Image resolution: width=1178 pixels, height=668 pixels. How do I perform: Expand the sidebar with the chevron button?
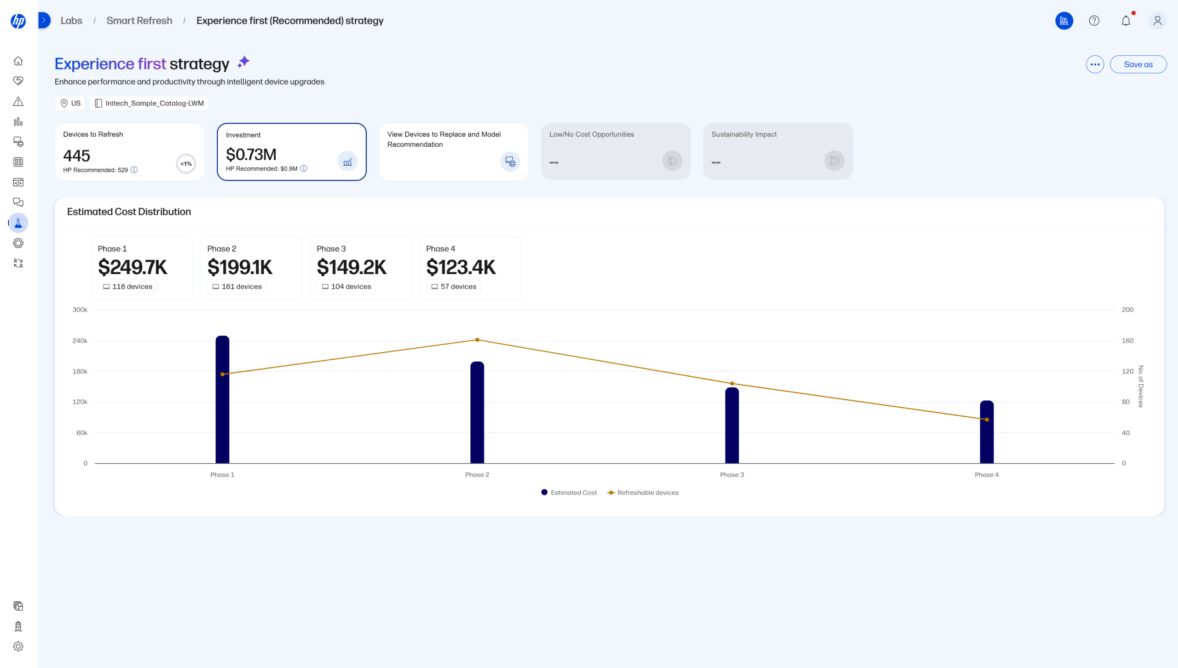[44, 20]
